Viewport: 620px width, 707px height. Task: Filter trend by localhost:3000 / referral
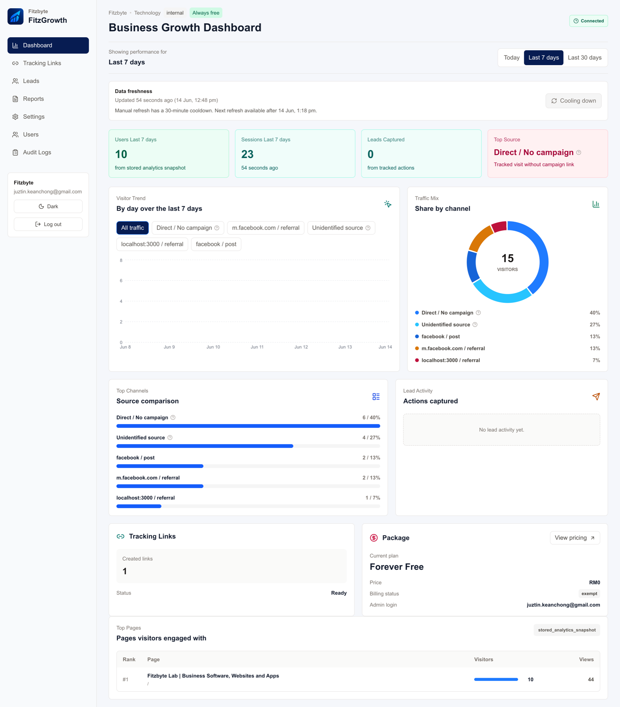tap(152, 244)
